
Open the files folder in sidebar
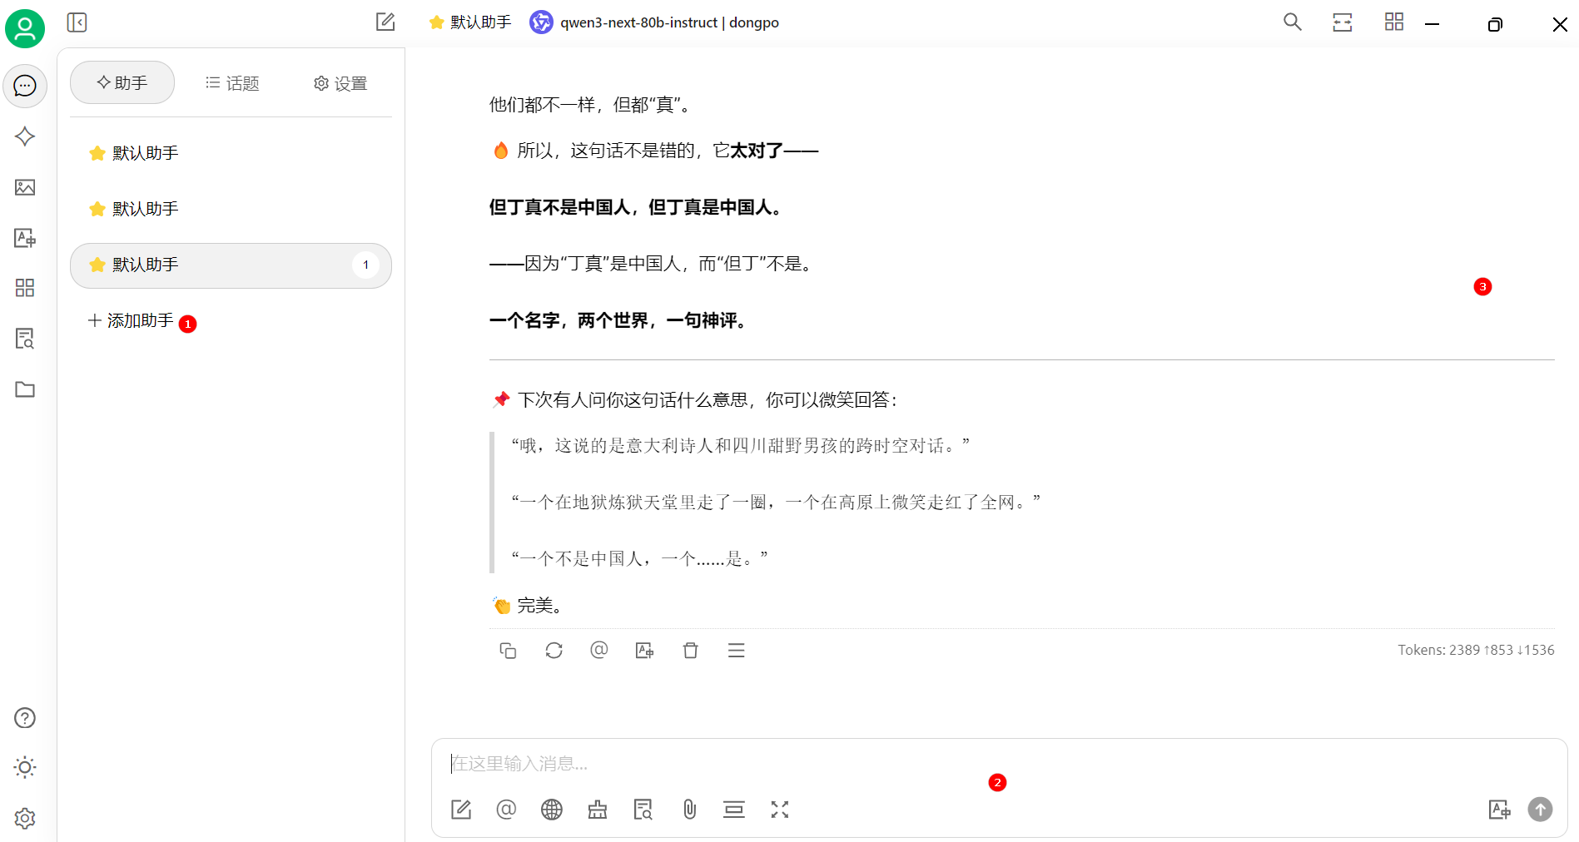(25, 389)
